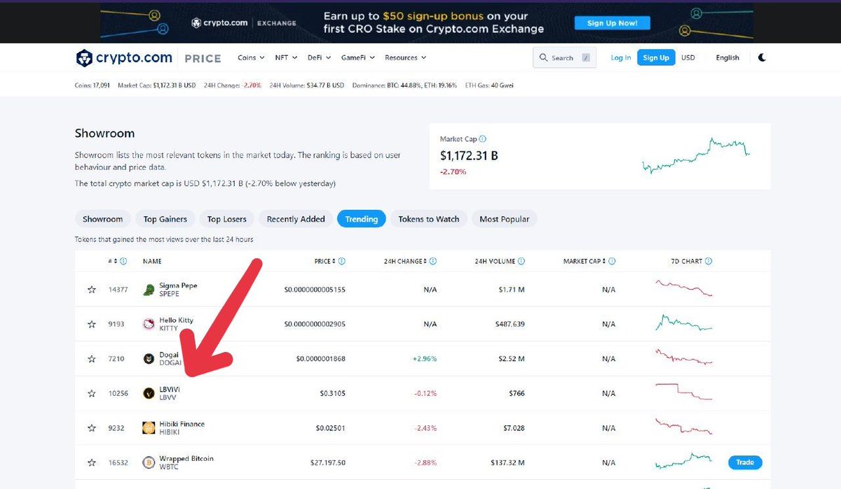Select the Most Popular tab
Image resolution: width=841 pixels, height=489 pixels.
(x=505, y=219)
